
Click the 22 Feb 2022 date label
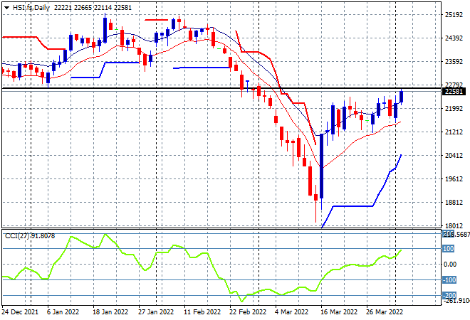pos(248,312)
